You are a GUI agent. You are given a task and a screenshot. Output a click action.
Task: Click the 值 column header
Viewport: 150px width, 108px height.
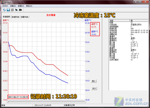(139, 20)
